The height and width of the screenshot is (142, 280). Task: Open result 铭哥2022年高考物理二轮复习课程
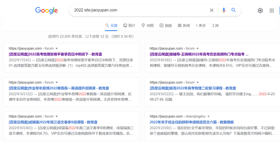point(193,88)
